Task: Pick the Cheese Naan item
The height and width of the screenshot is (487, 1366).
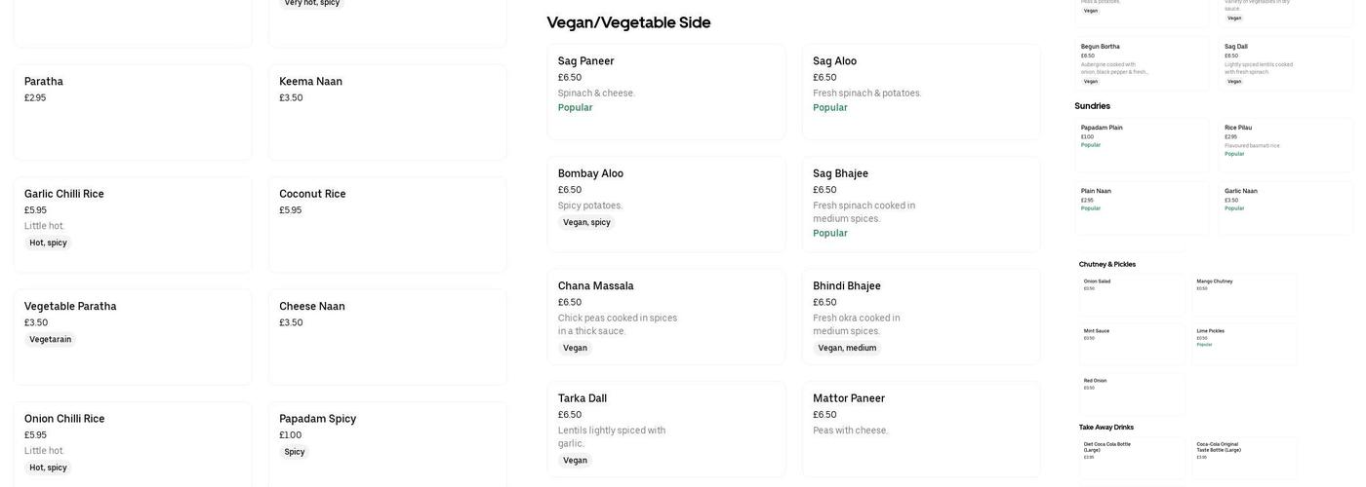Action: (x=387, y=336)
